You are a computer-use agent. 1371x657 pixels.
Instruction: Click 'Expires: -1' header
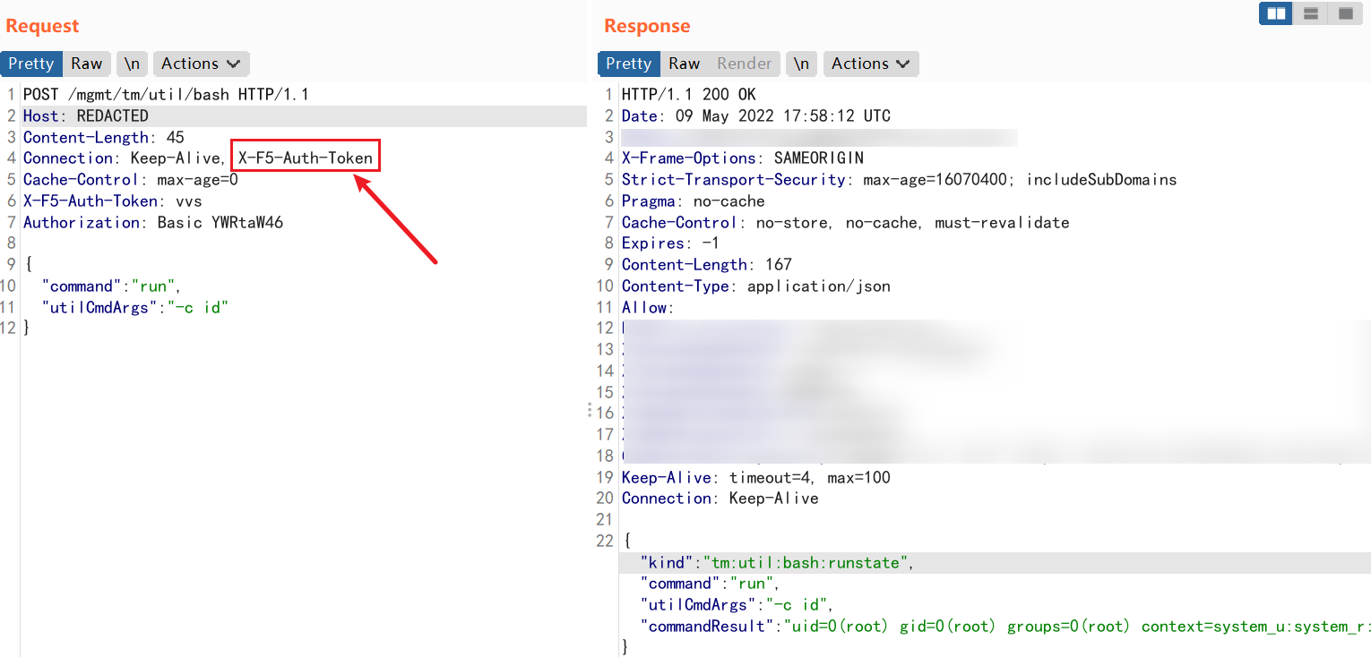pyautogui.click(x=670, y=243)
